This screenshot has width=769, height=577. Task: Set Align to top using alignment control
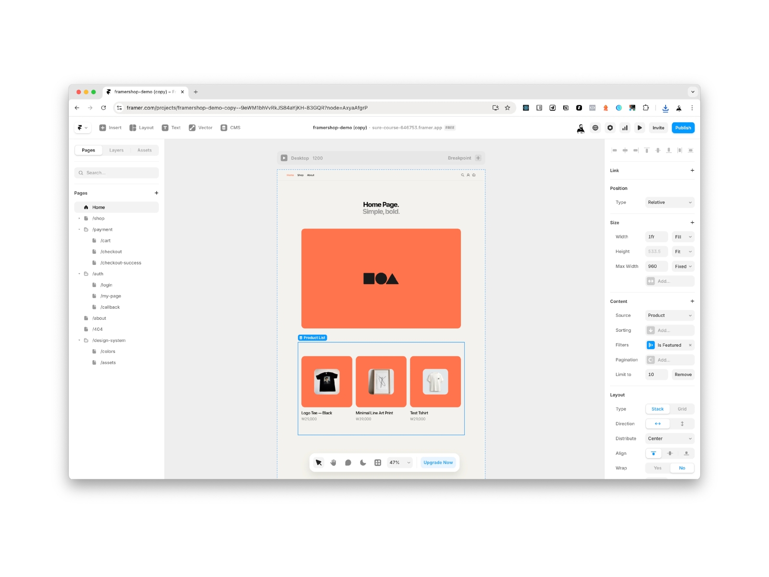[653, 453]
